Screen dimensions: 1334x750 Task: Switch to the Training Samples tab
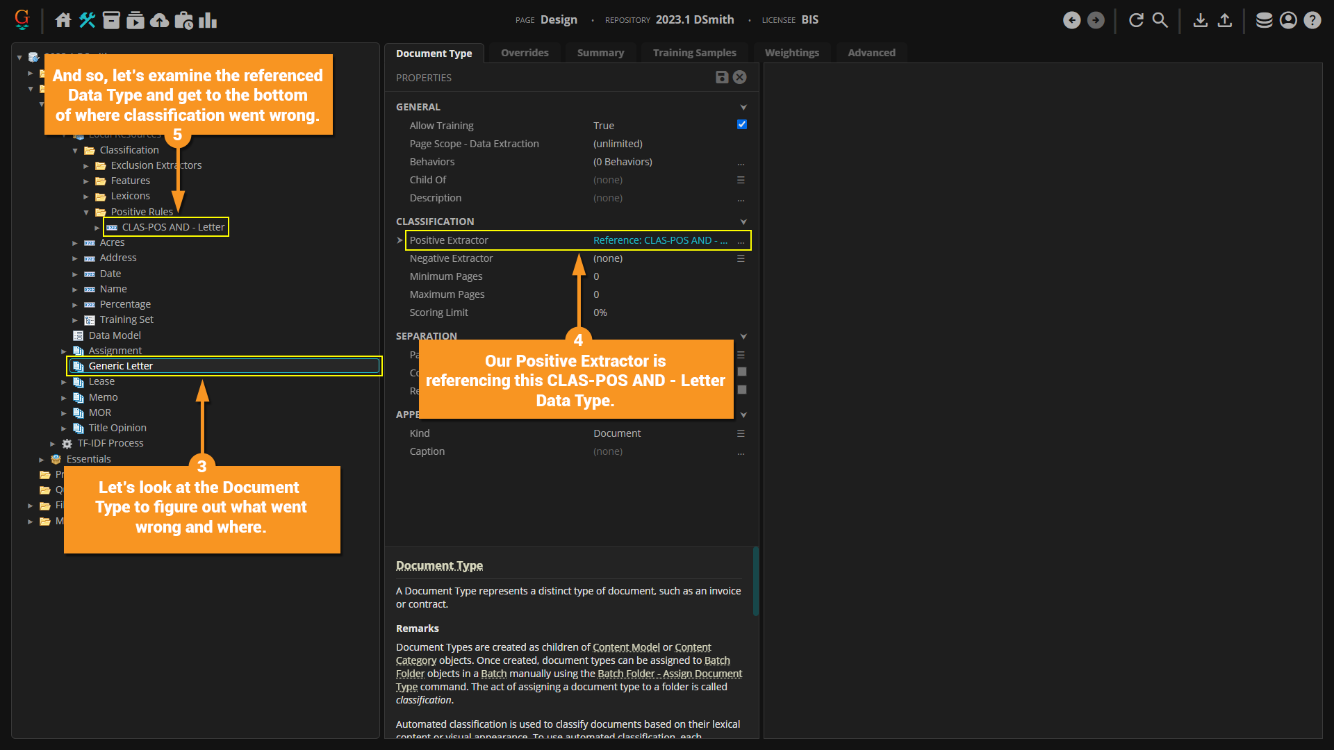[x=694, y=53]
